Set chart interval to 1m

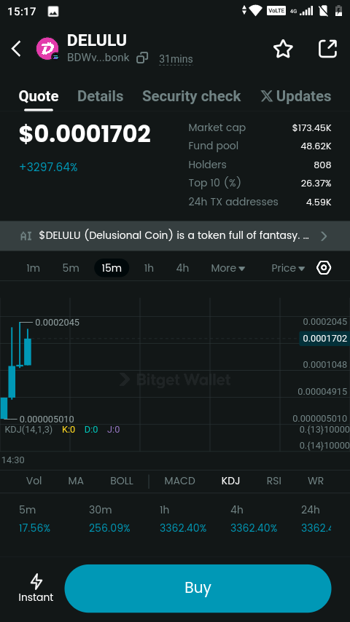coord(33,268)
